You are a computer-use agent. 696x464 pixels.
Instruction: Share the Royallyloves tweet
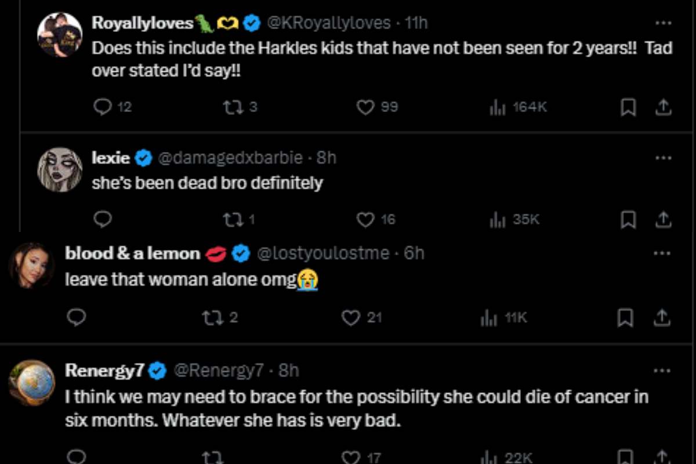(x=664, y=107)
